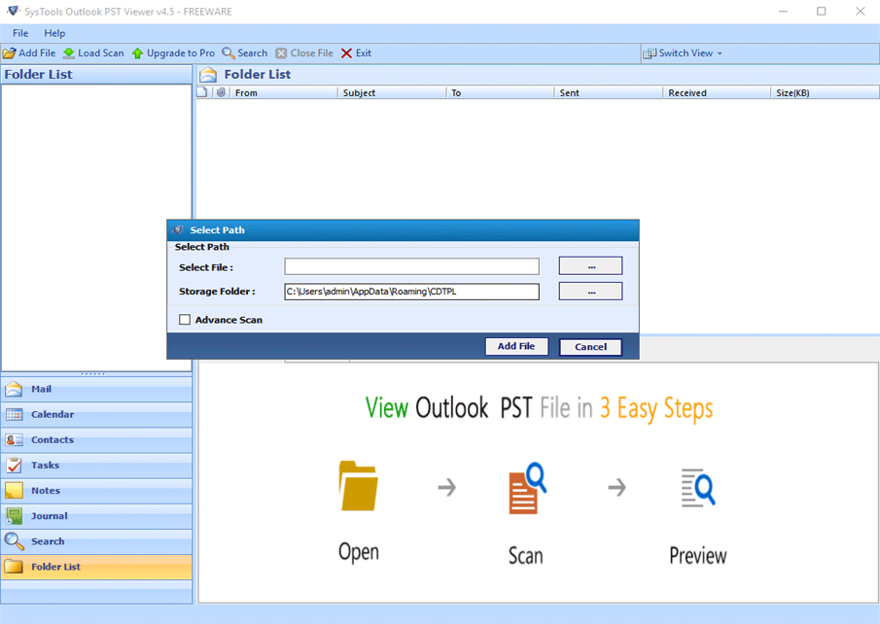The height and width of the screenshot is (624, 880).
Task: Select Tasks in the navigation pane
Action: pos(96,466)
